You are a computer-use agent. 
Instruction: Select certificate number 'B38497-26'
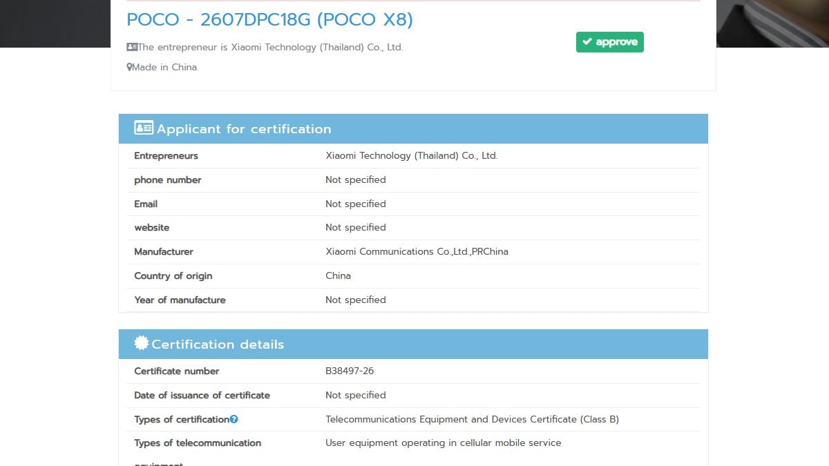click(x=350, y=371)
